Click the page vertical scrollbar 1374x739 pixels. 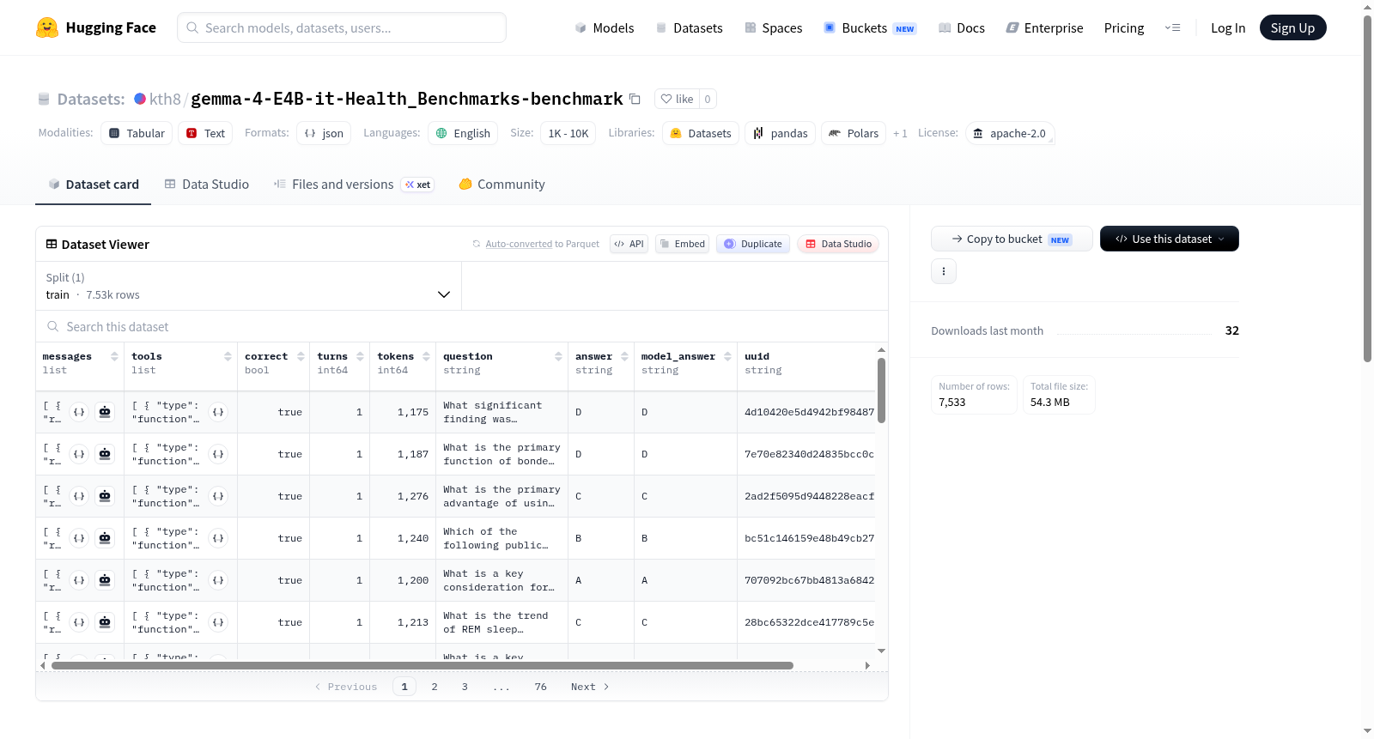coord(1368,189)
